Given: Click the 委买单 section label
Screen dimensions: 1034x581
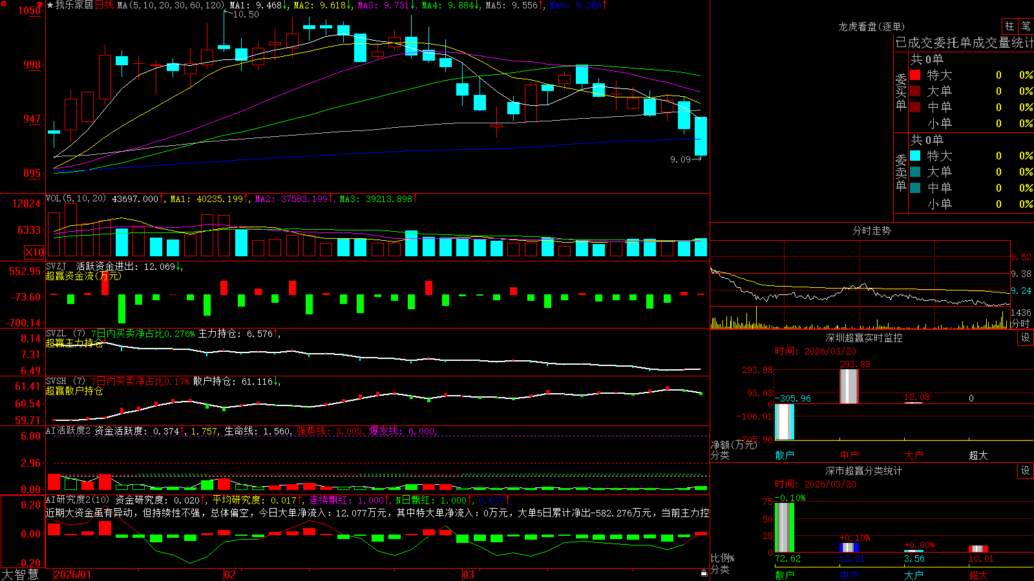Looking at the screenshot, I should pyautogui.click(x=901, y=92).
